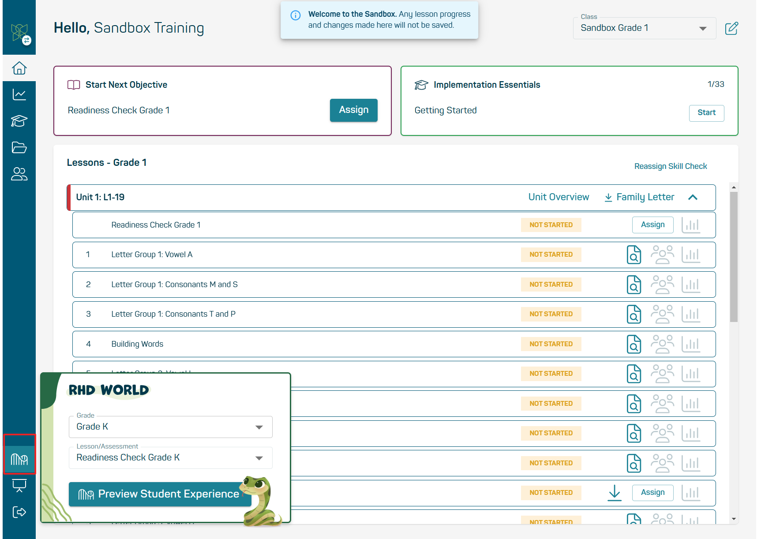Open small group icon for Building Words
The image size is (761, 539).
tap(662, 344)
